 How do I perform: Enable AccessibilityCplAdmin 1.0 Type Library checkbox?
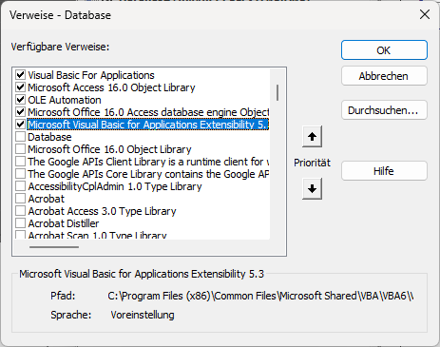tap(21, 186)
